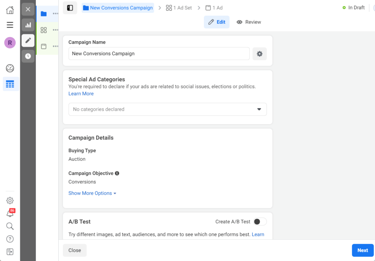
Task: Click the purple R account avatar
Action: click(10, 43)
